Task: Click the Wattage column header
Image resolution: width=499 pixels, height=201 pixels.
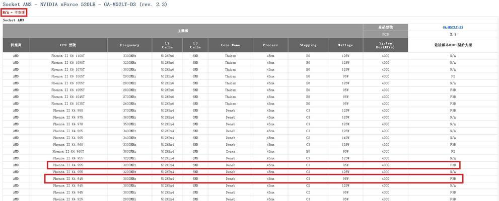Action: (345, 45)
